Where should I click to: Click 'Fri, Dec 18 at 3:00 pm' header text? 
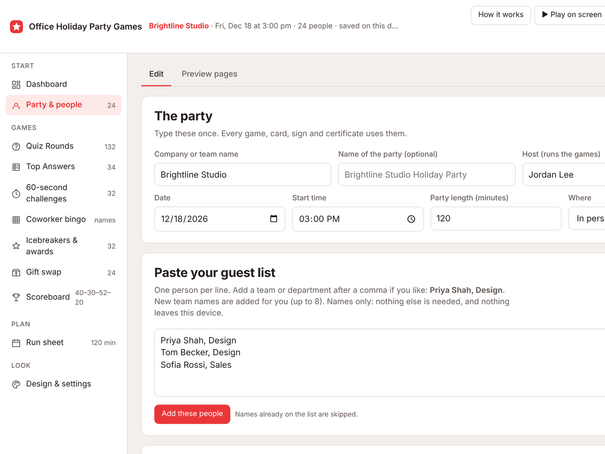coord(253,26)
